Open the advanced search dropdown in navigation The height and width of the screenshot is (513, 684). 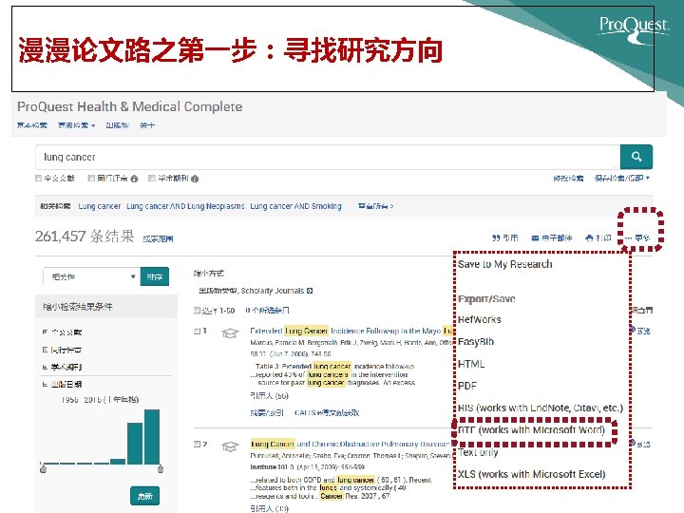76,125
